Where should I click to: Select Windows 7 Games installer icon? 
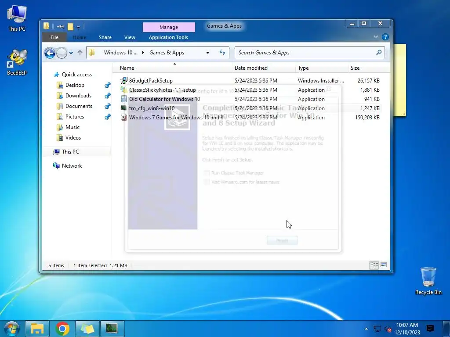pyautogui.click(x=123, y=117)
